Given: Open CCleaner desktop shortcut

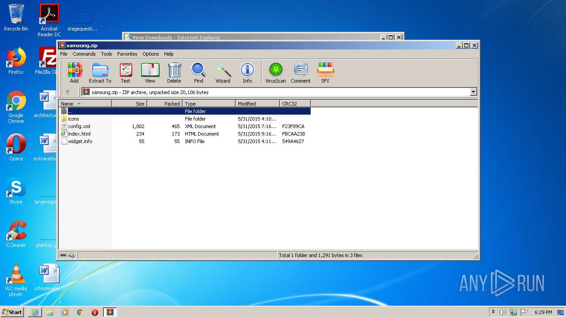Looking at the screenshot, I should pyautogui.click(x=16, y=234).
